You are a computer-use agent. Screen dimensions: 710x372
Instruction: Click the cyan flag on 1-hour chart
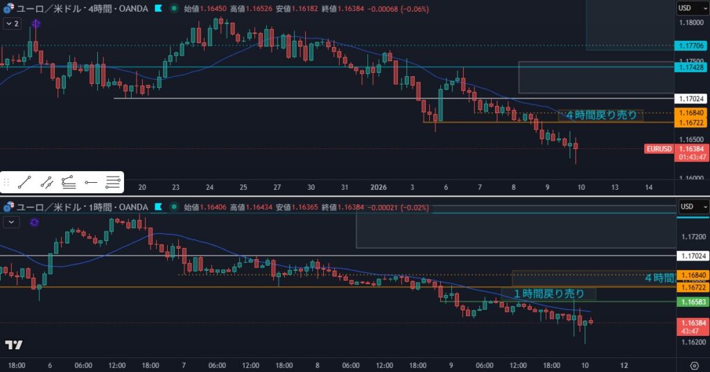(x=158, y=207)
